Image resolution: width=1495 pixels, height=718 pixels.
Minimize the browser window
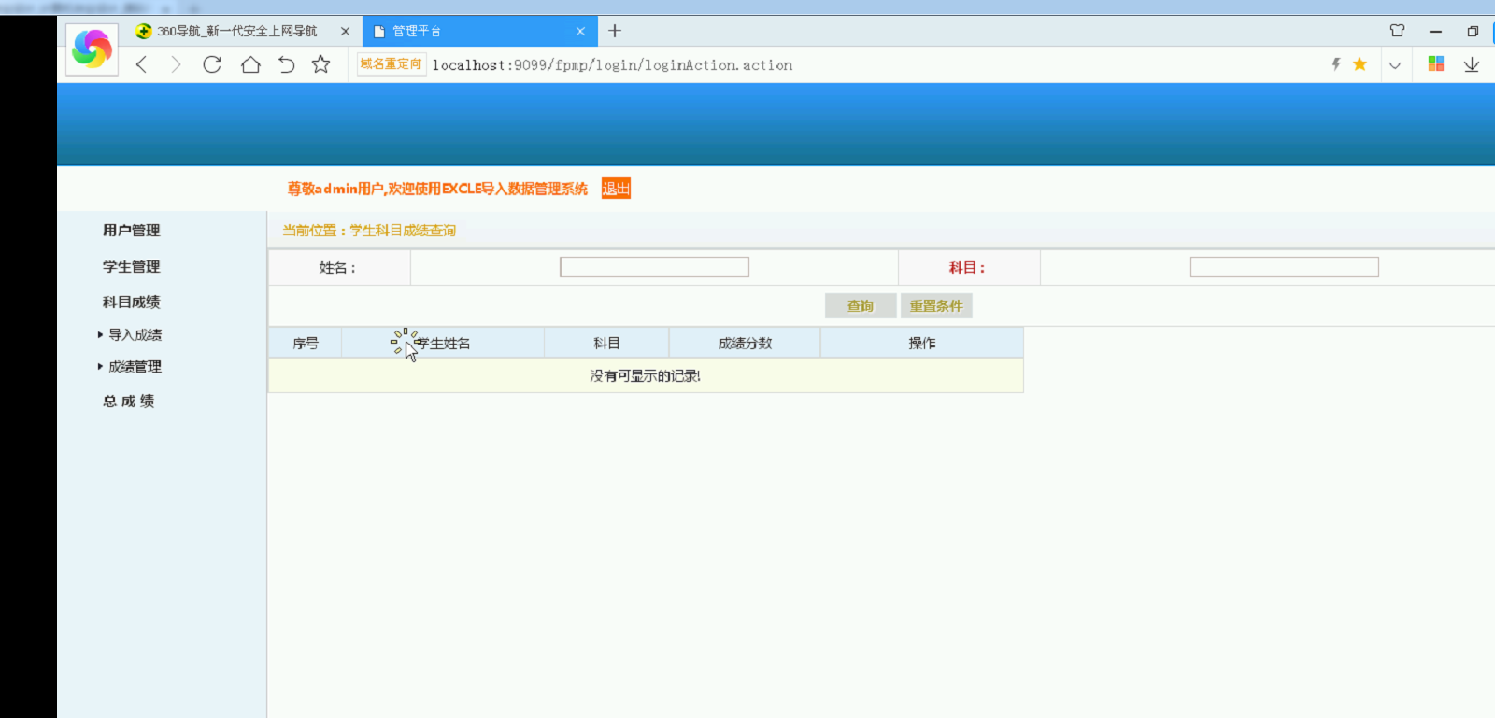point(1435,31)
